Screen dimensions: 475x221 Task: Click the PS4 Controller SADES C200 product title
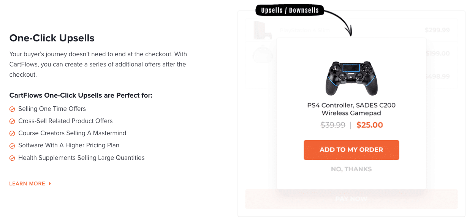pos(351,109)
